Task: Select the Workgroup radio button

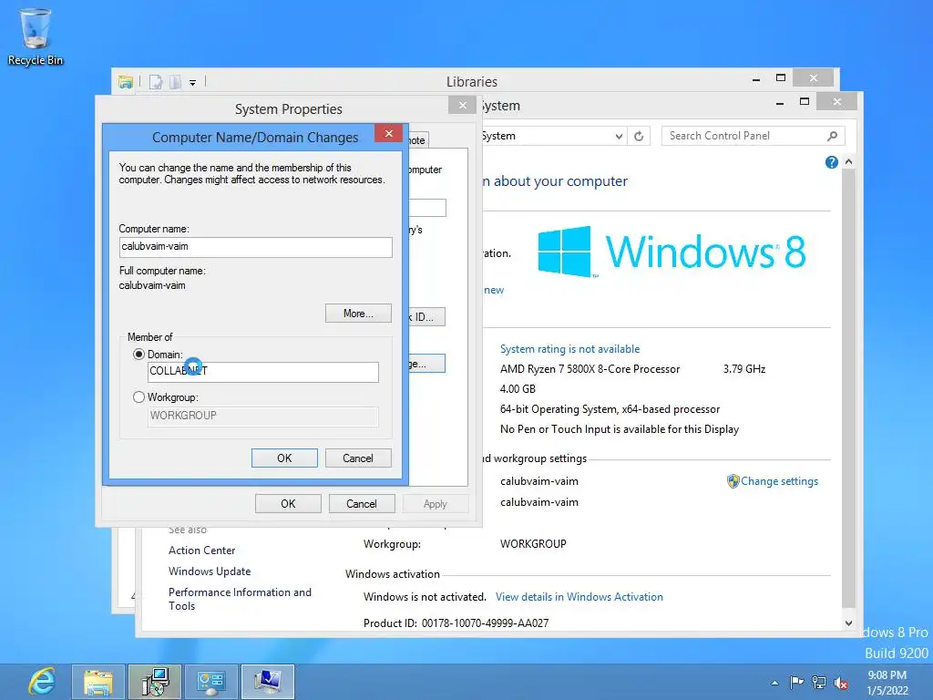Action: 138,397
